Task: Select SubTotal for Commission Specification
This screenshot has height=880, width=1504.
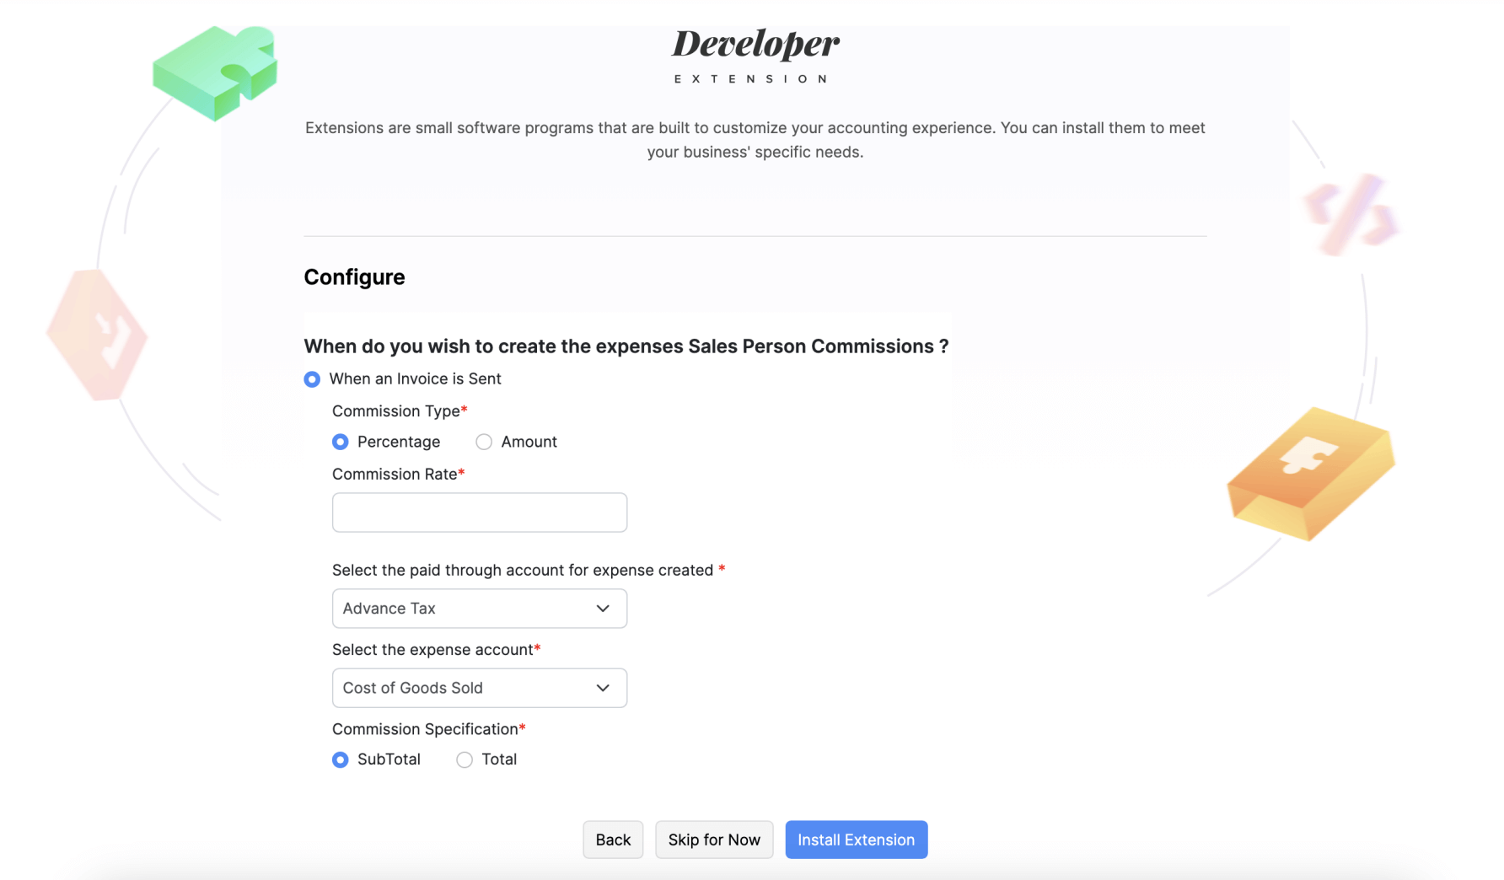Action: coord(340,759)
